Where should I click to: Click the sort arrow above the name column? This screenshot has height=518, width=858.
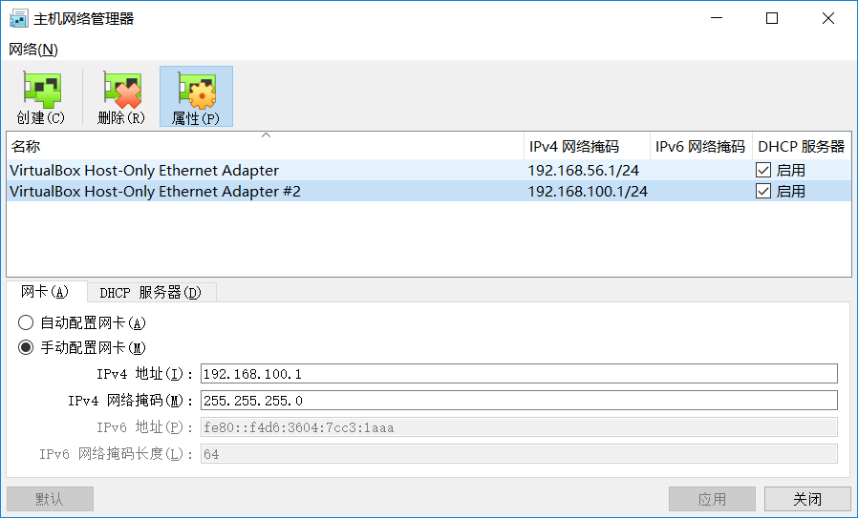point(266,135)
